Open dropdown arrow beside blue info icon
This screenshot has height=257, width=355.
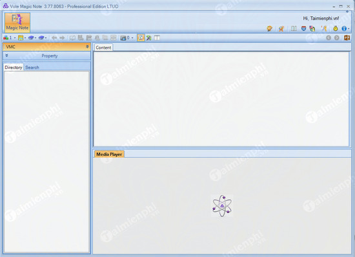[x=349, y=29]
